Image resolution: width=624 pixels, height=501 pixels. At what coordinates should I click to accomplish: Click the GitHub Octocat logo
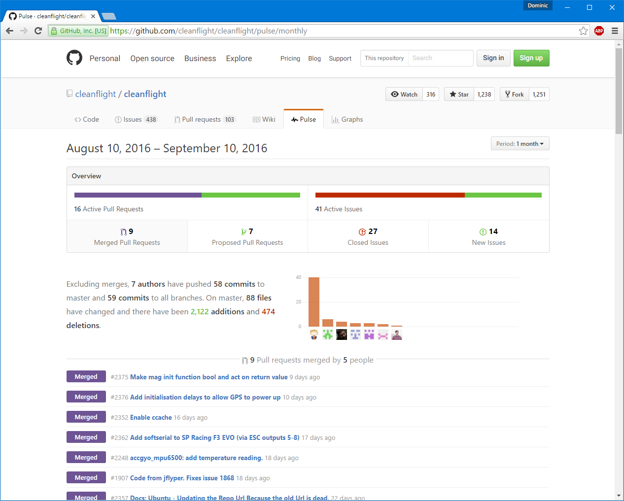pyautogui.click(x=74, y=58)
